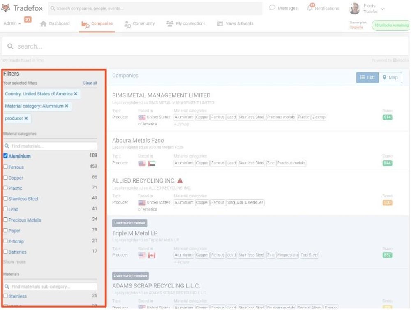Uncheck the Aluminium checkbox
Viewport: 411px width, 310px height.
pyautogui.click(x=5, y=156)
